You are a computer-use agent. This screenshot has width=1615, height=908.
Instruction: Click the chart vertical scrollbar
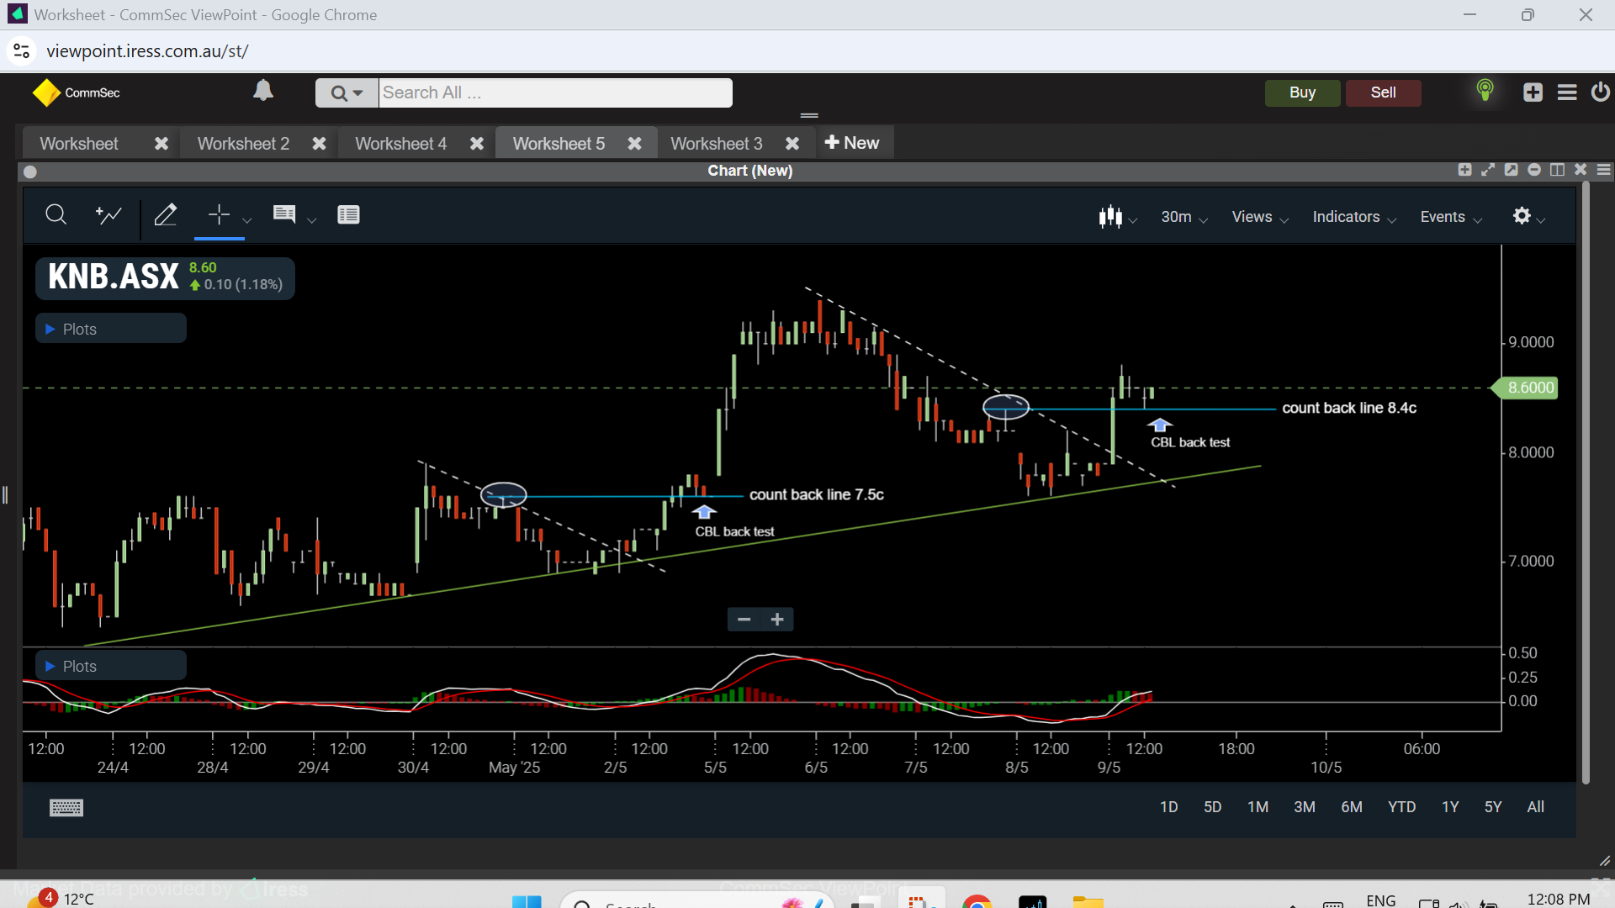[x=1586, y=482]
